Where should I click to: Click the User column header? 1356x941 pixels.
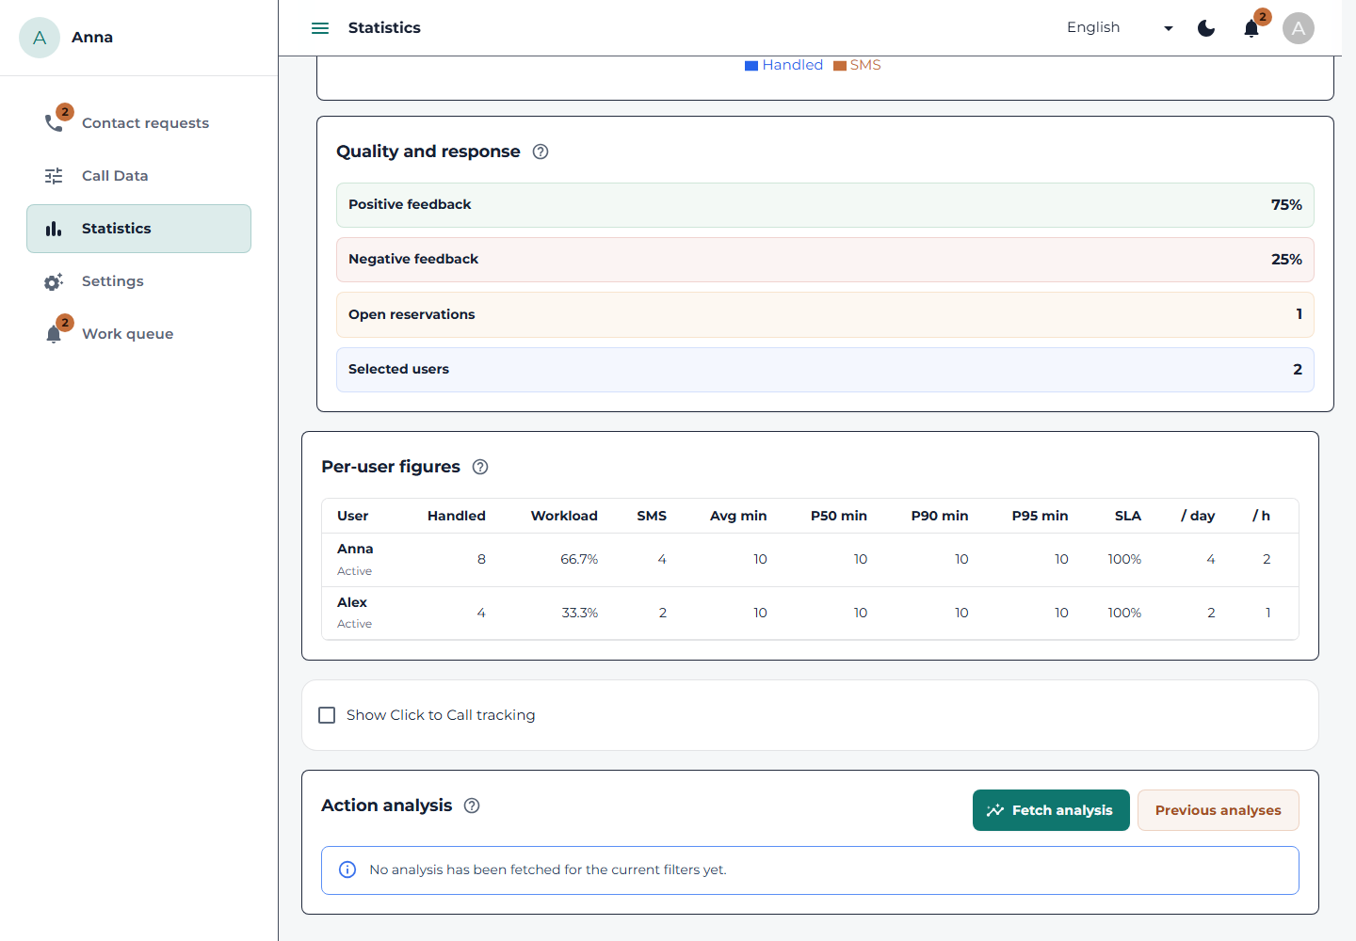(x=353, y=516)
